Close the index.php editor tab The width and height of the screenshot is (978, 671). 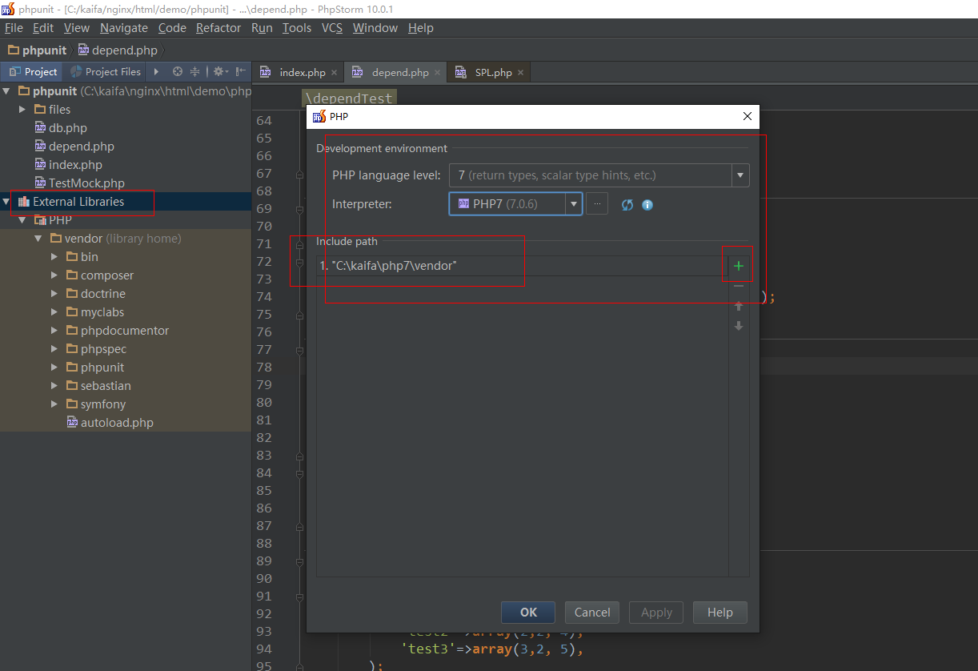click(334, 73)
